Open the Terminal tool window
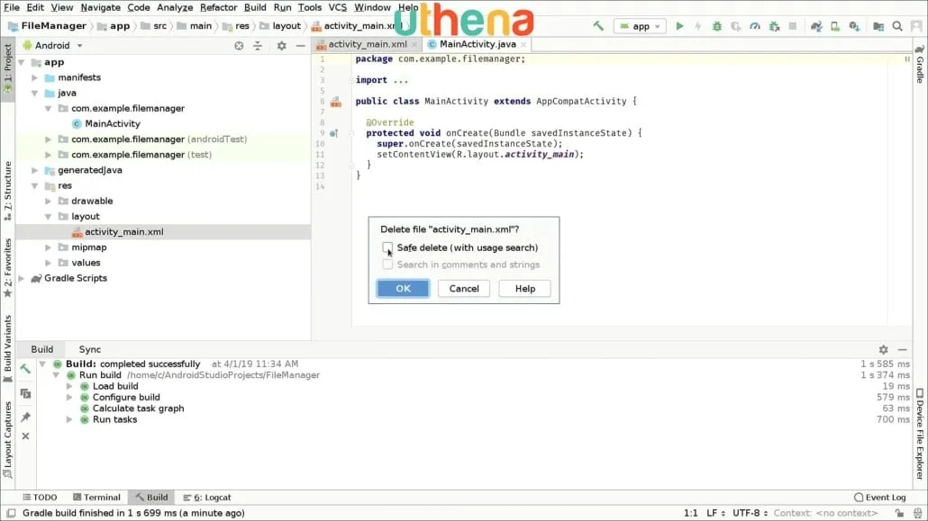The width and height of the screenshot is (928, 521). tap(96, 498)
